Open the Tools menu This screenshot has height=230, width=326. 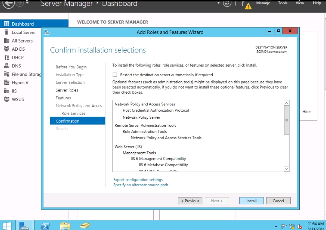[x=283, y=3]
